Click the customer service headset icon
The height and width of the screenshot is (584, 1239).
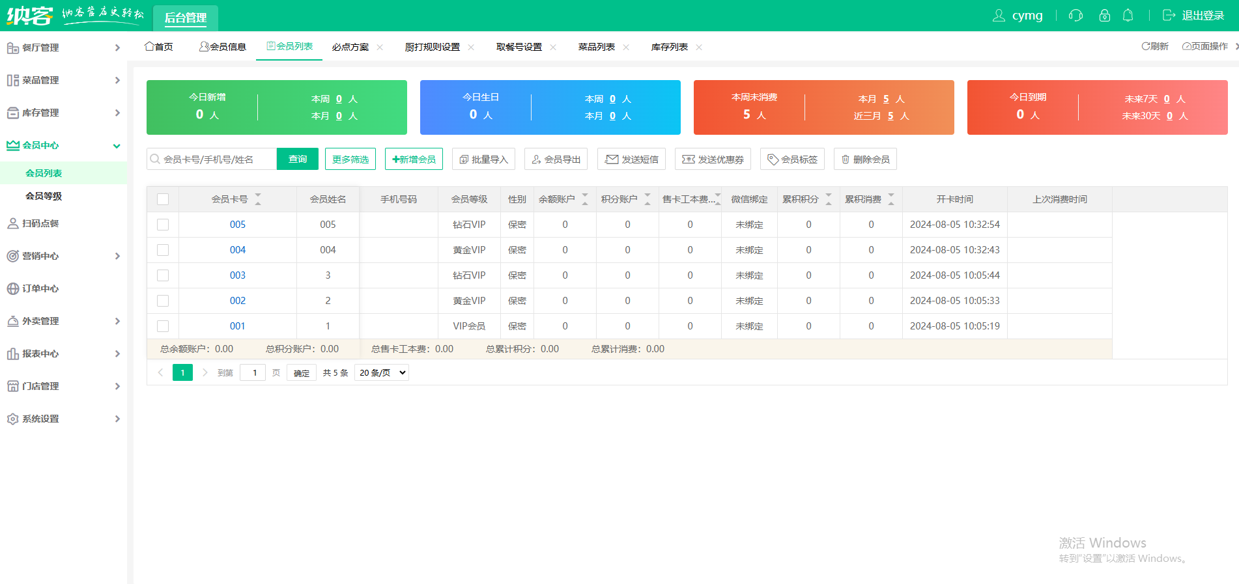(1075, 16)
